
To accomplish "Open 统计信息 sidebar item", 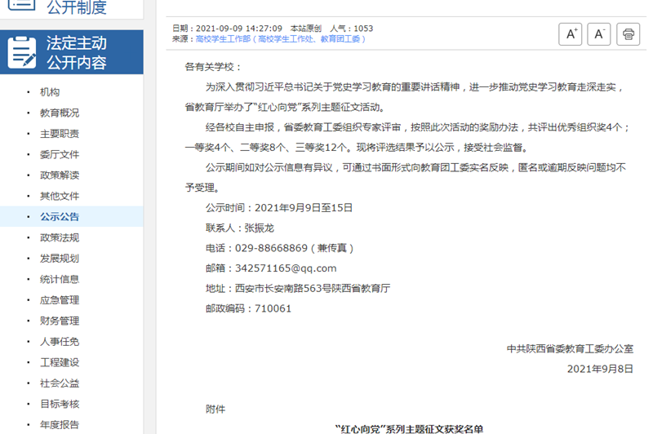I will 60,279.
